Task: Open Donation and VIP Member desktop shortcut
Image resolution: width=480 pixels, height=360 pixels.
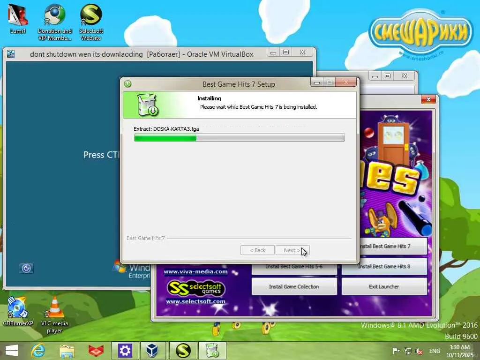Action: point(54,22)
